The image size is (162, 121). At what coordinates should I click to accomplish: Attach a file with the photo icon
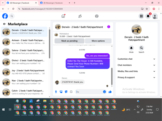[61, 92]
